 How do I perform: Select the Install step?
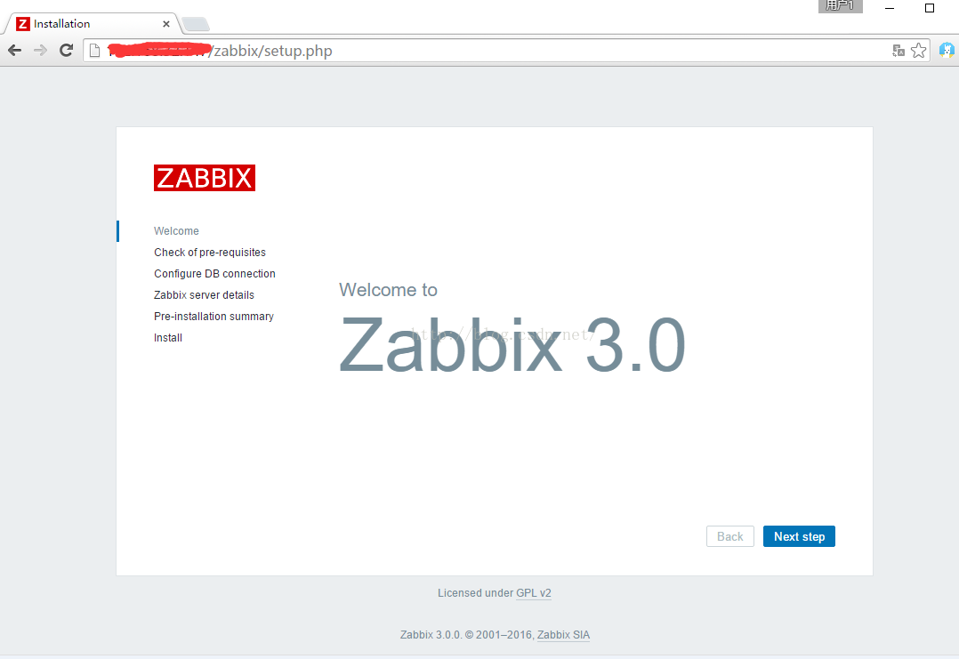[x=167, y=338]
